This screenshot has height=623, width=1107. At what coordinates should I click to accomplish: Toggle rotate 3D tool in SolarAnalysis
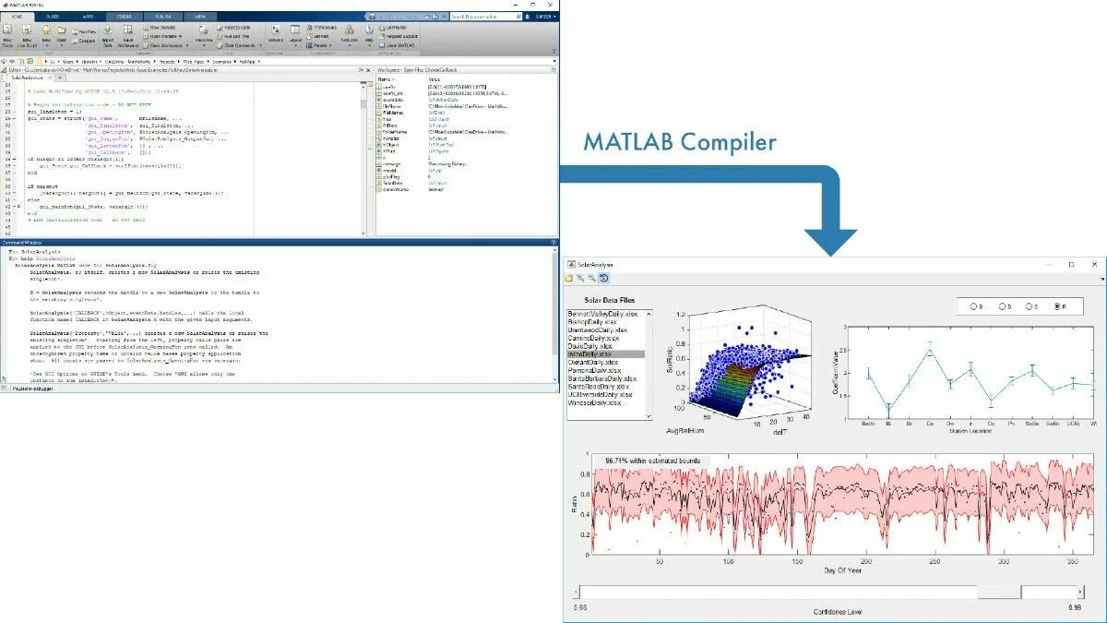click(603, 278)
